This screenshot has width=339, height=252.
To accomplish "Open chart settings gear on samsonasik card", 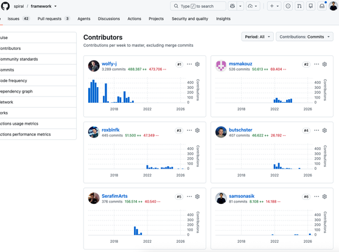I will coord(324,197).
